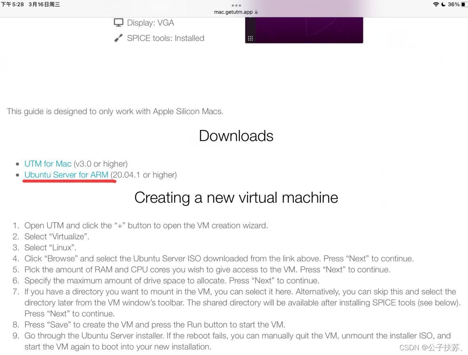Click the Creating a new virtual machine heading
468x355 pixels.
coord(236,197)
